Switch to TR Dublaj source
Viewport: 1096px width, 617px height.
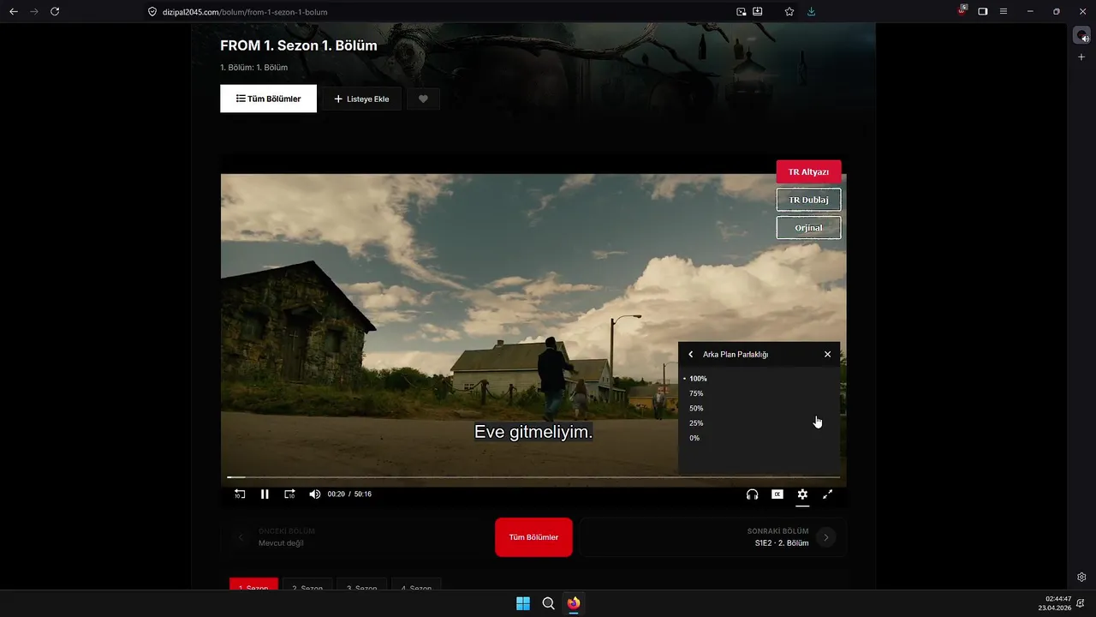click(x=808, y=200)
